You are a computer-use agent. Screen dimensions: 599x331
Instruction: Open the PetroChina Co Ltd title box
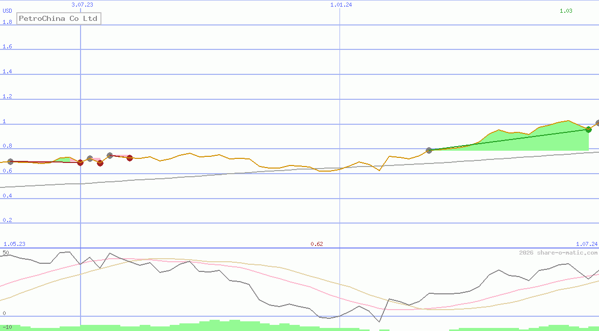pos(58,18)
